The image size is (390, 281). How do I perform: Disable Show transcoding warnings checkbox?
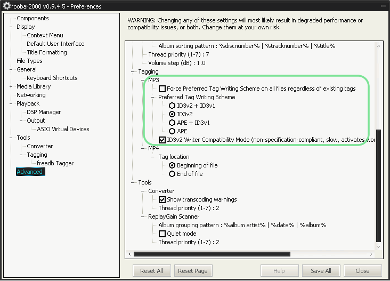point(162,199)
